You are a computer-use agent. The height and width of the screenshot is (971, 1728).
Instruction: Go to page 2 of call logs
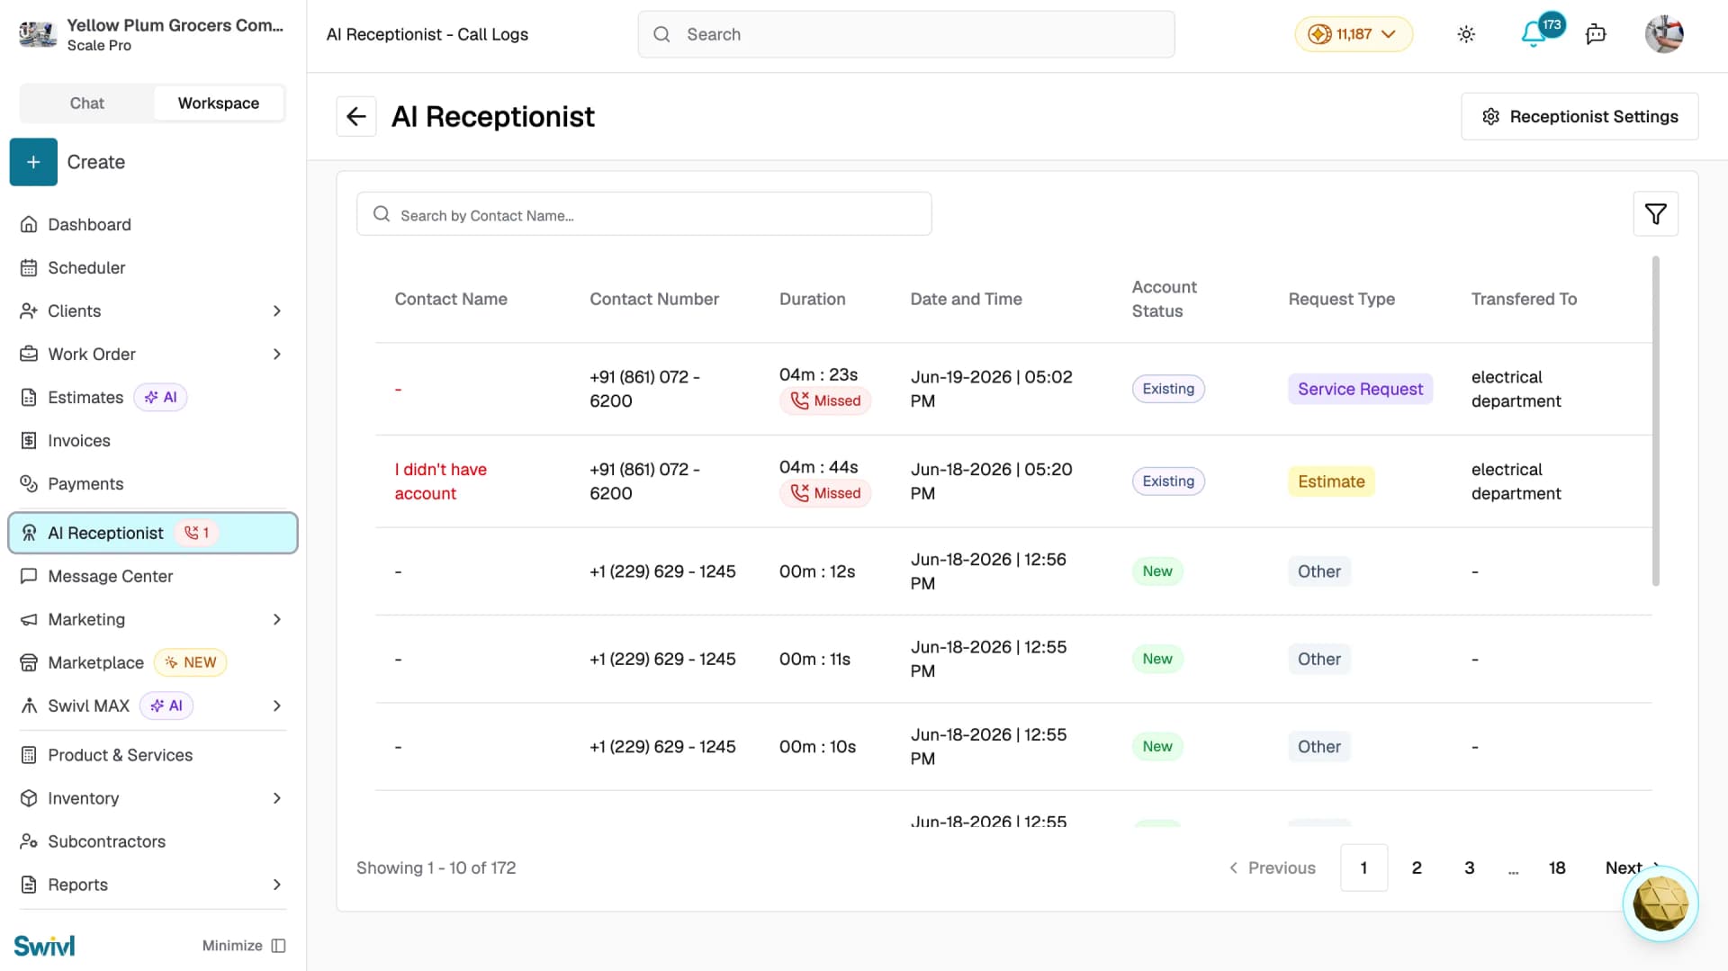click(1417, 868)
